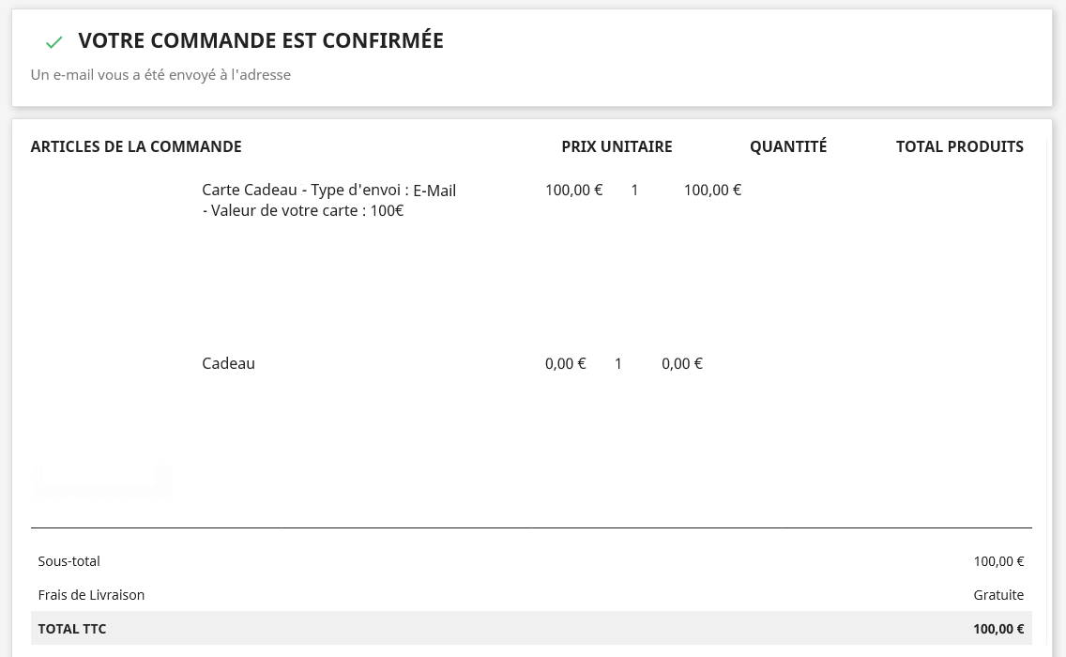Click the Sous-total amount
1066x657 pixels.
point(998,561)
